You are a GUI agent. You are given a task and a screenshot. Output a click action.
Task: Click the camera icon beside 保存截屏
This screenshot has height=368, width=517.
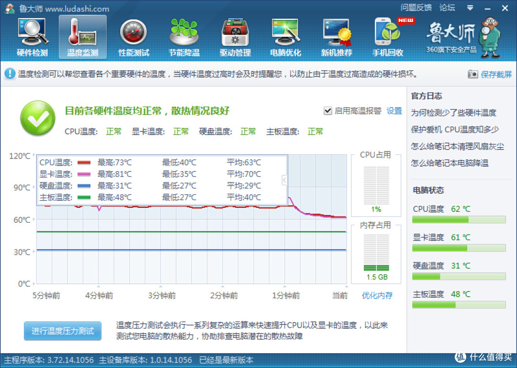tap(472, 75)
